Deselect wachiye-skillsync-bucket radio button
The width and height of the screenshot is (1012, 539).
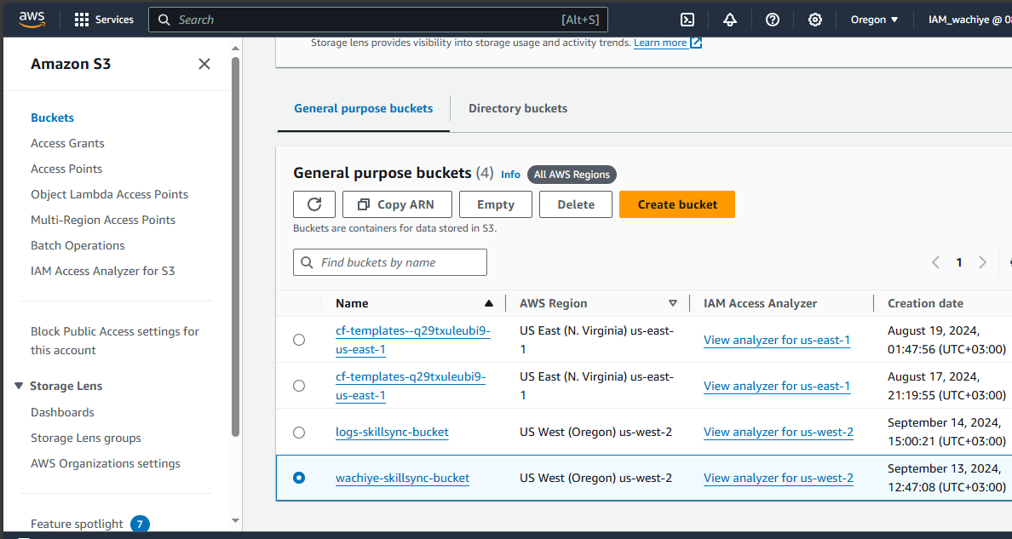(299, 478)
